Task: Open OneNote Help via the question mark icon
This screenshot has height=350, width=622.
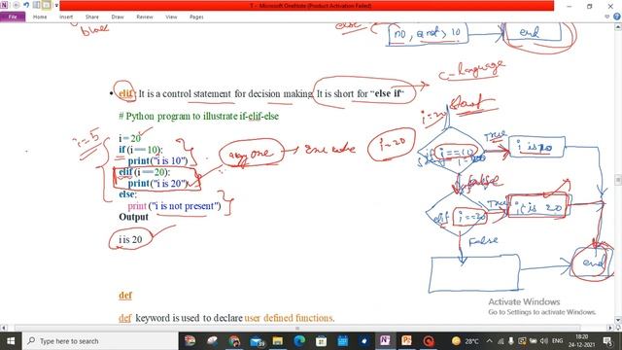Action: 616,17
